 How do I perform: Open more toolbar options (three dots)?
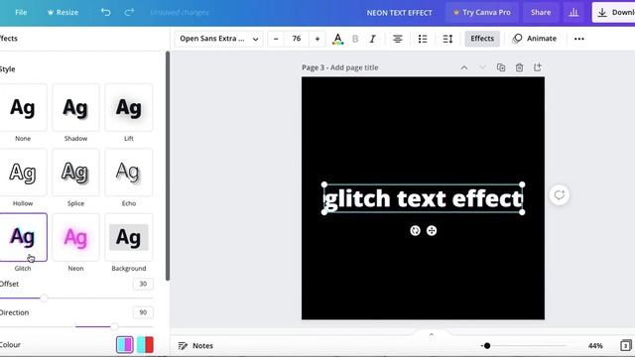[x=579, y=39]
